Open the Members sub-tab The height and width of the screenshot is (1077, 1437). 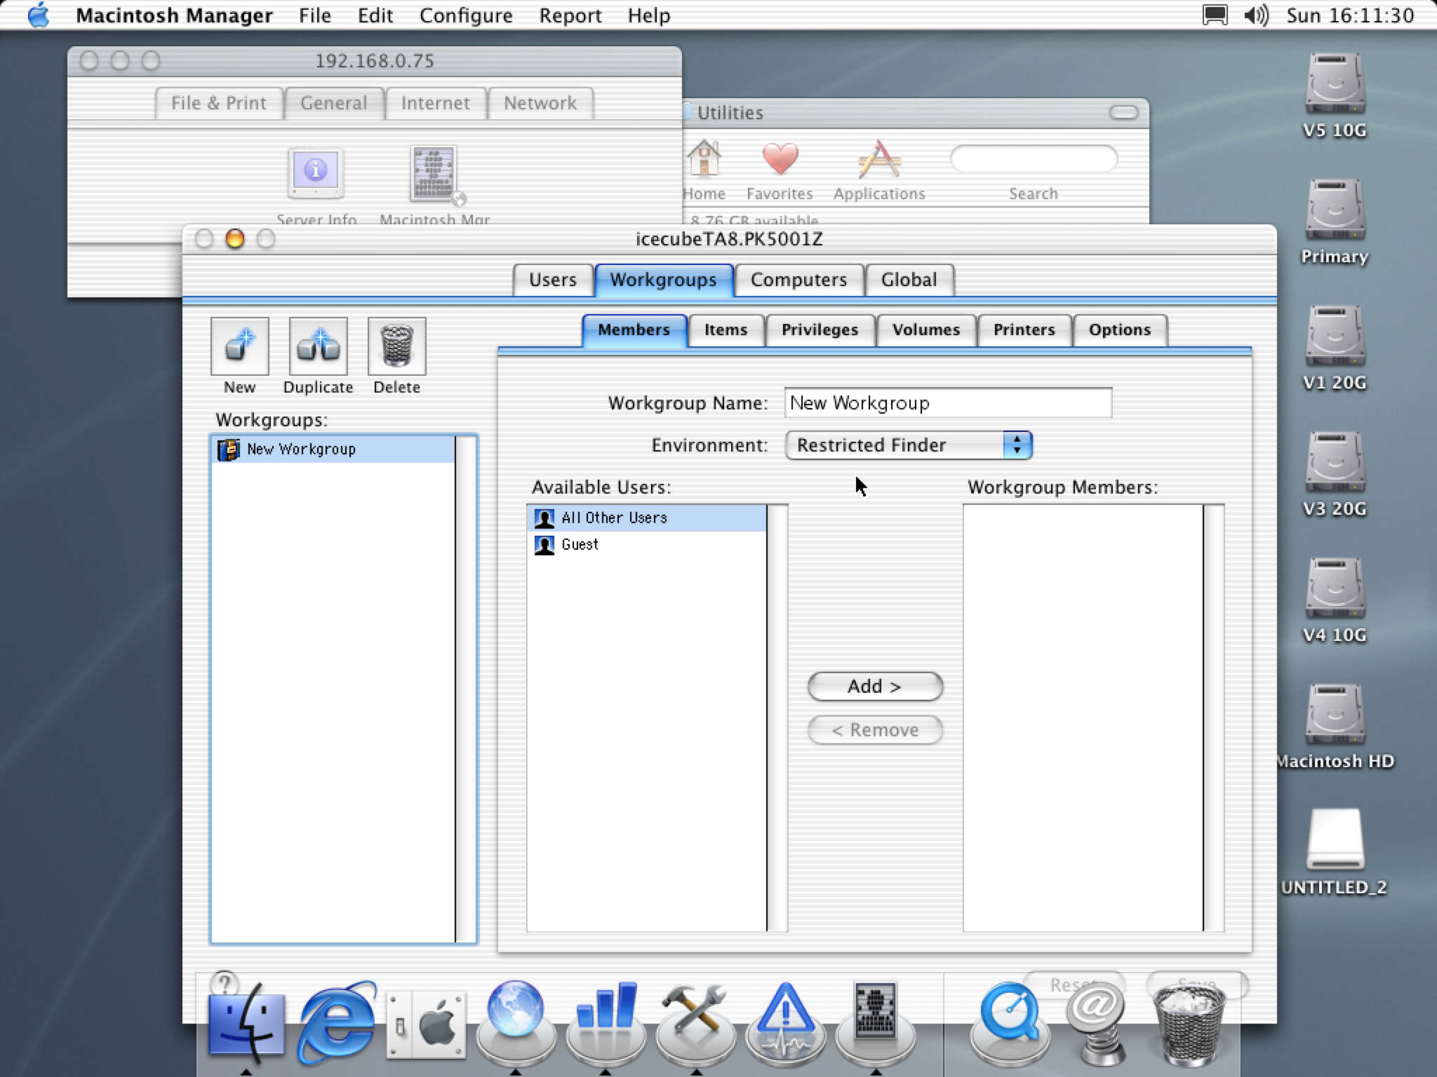(x=634, y=330)
